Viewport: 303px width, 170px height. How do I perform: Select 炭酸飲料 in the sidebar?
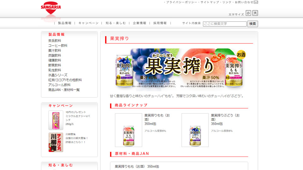[55, 55]
